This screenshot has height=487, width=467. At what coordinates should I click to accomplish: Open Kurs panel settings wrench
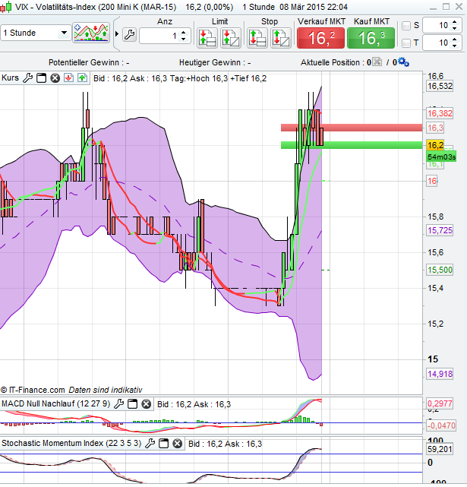[28, 78]
